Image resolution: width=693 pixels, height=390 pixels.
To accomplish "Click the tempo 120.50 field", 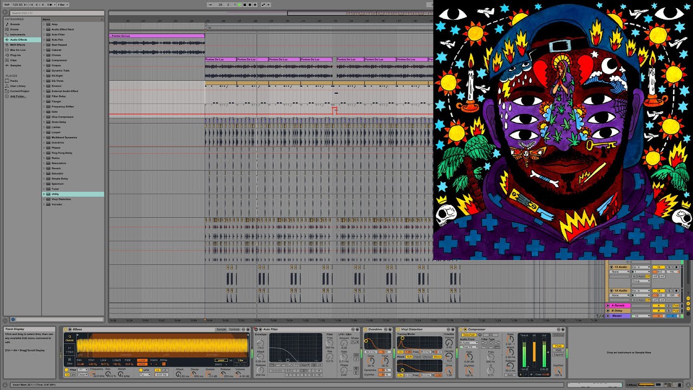I will pos(17,4).
